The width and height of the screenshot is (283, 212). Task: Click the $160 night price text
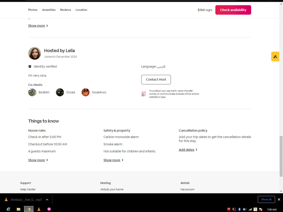tap(205, 10)
